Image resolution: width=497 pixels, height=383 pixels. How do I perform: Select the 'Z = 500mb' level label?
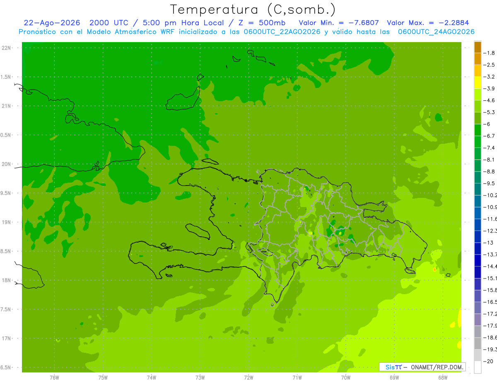coord(261,23)
